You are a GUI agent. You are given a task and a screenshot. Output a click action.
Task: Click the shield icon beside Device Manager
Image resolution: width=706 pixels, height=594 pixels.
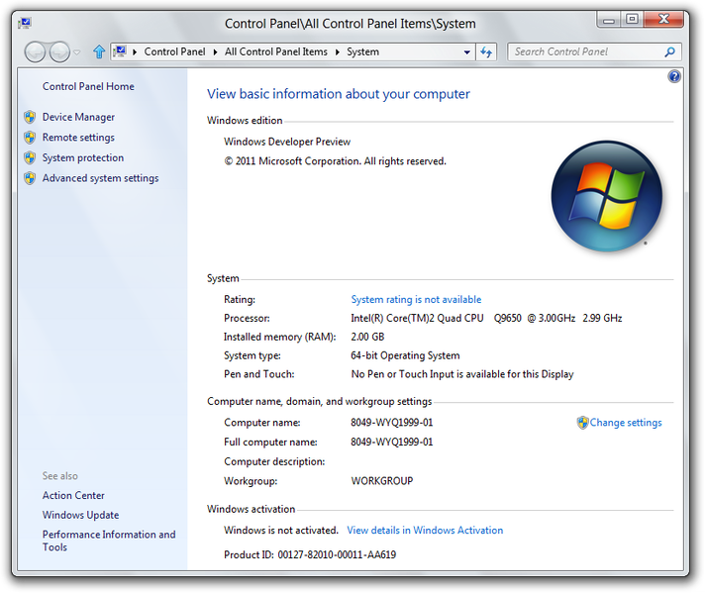coord(30,117)
